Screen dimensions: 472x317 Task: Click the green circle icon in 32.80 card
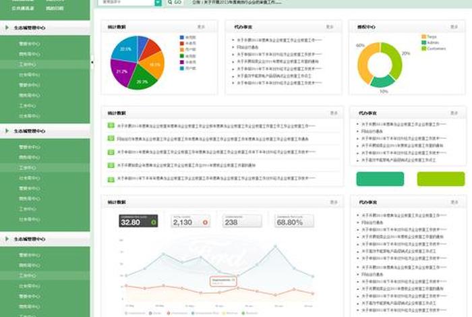154,223
